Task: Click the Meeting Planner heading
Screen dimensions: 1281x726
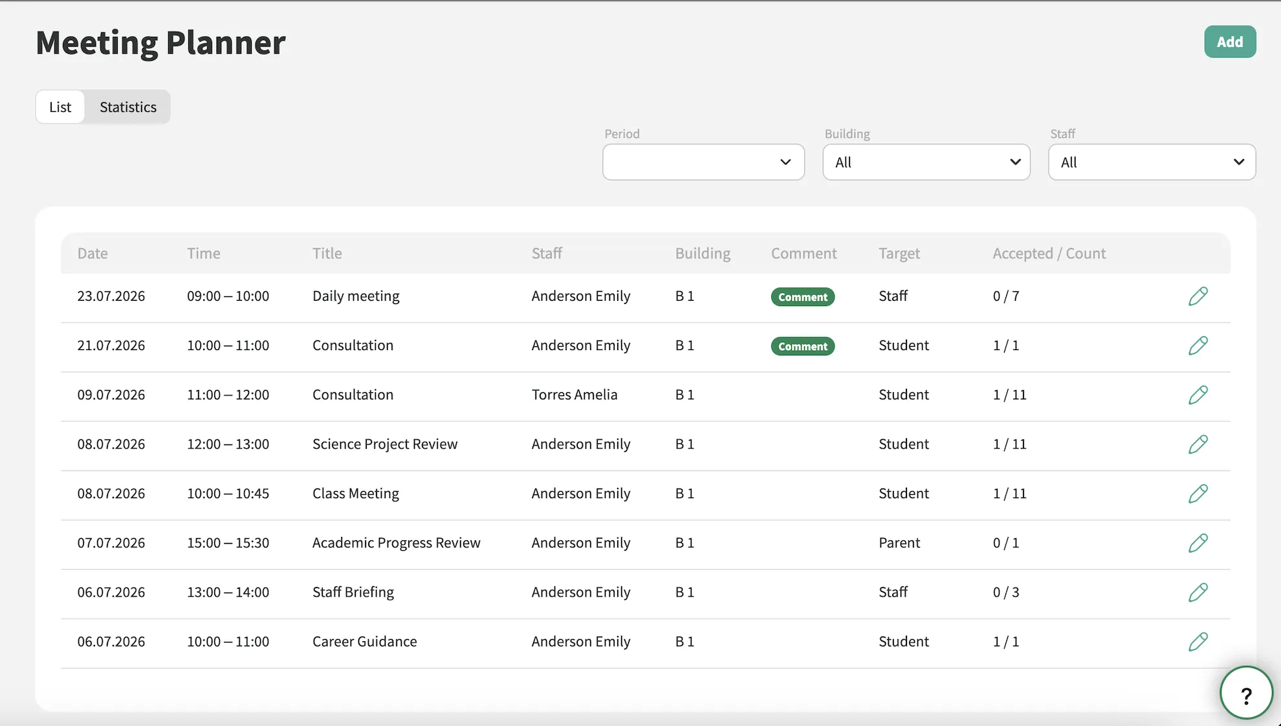Action: point(160,43)
